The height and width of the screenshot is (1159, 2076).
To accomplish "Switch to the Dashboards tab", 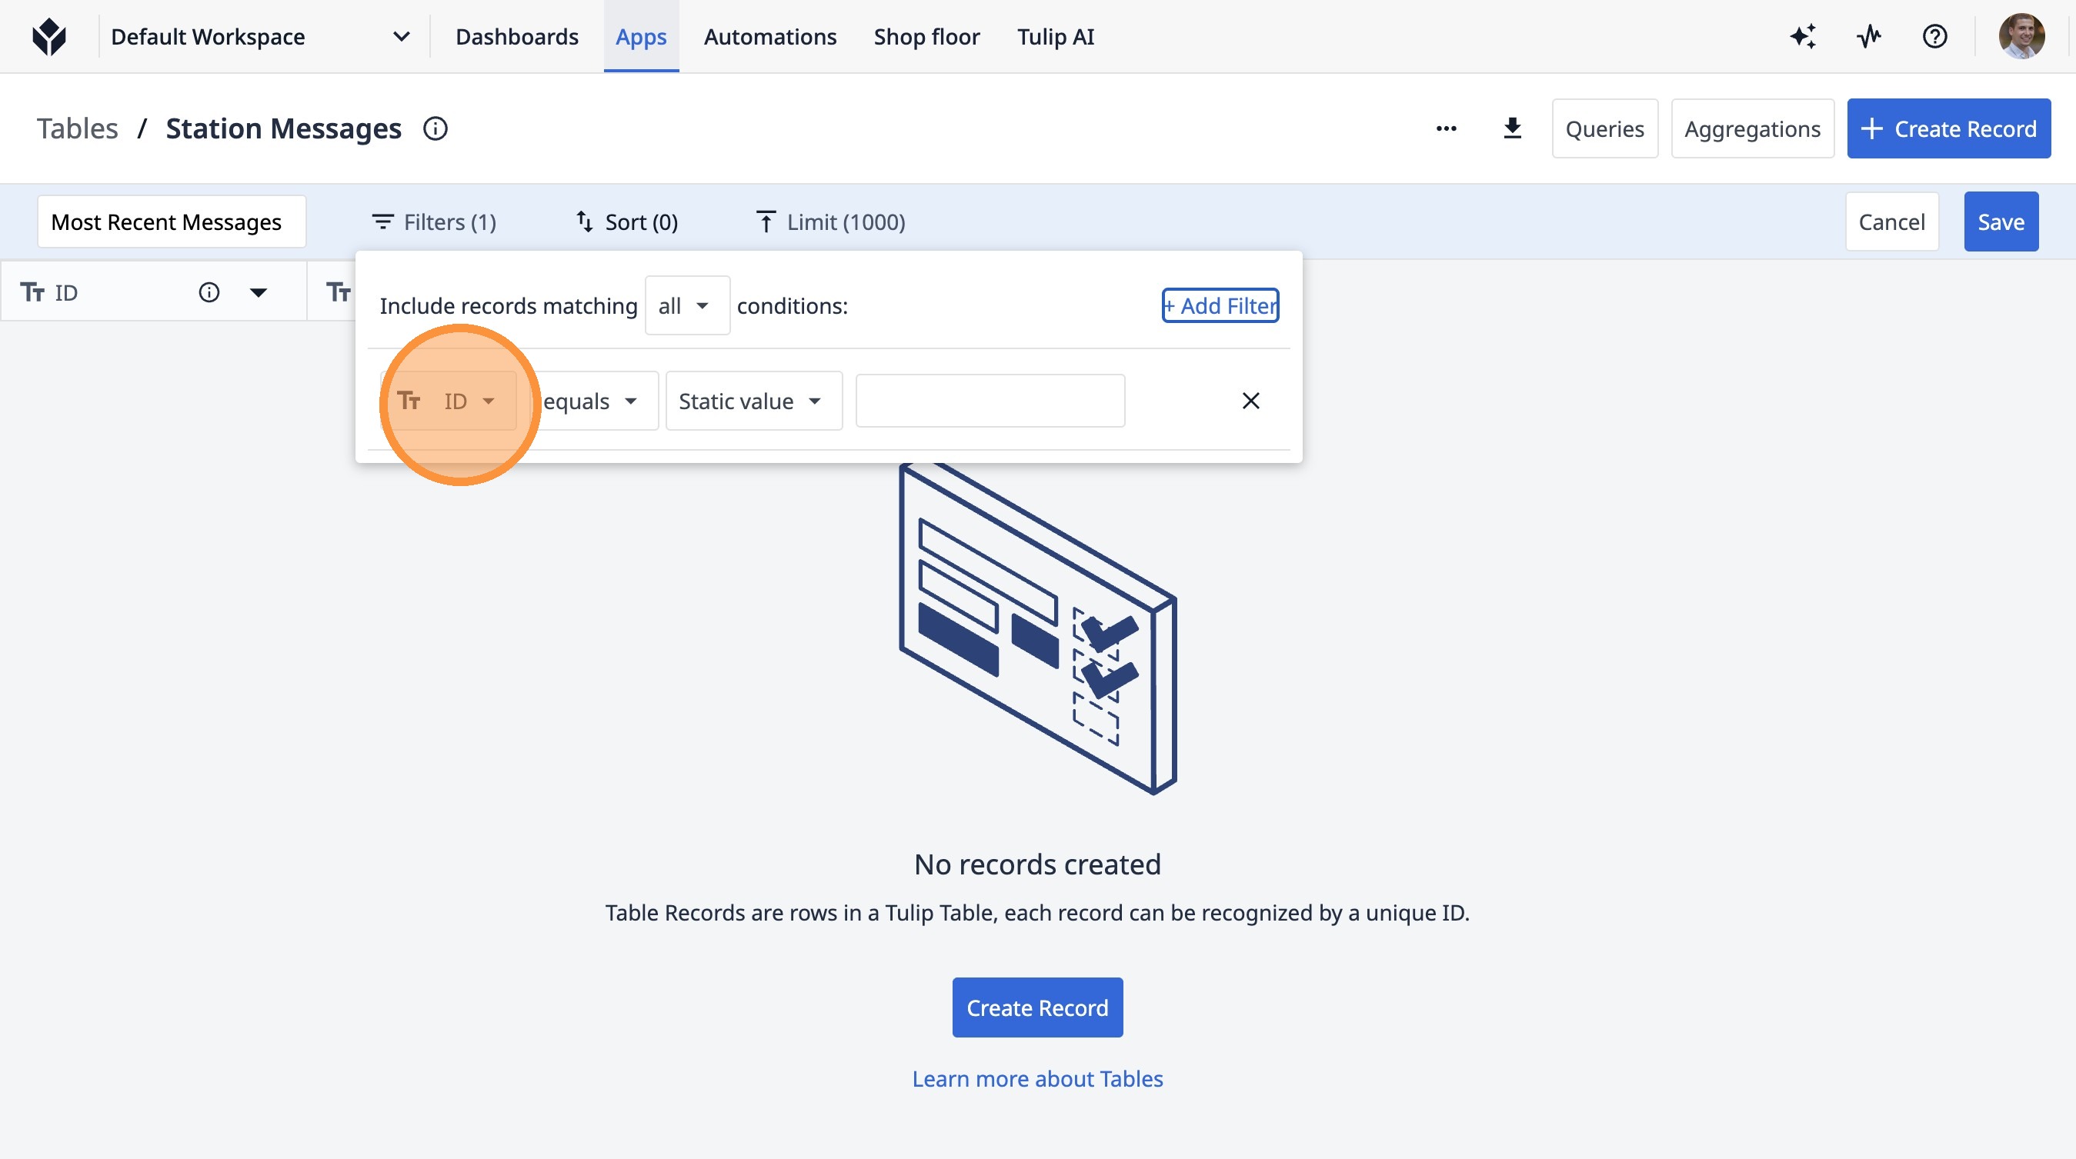I will coord(516,37).
